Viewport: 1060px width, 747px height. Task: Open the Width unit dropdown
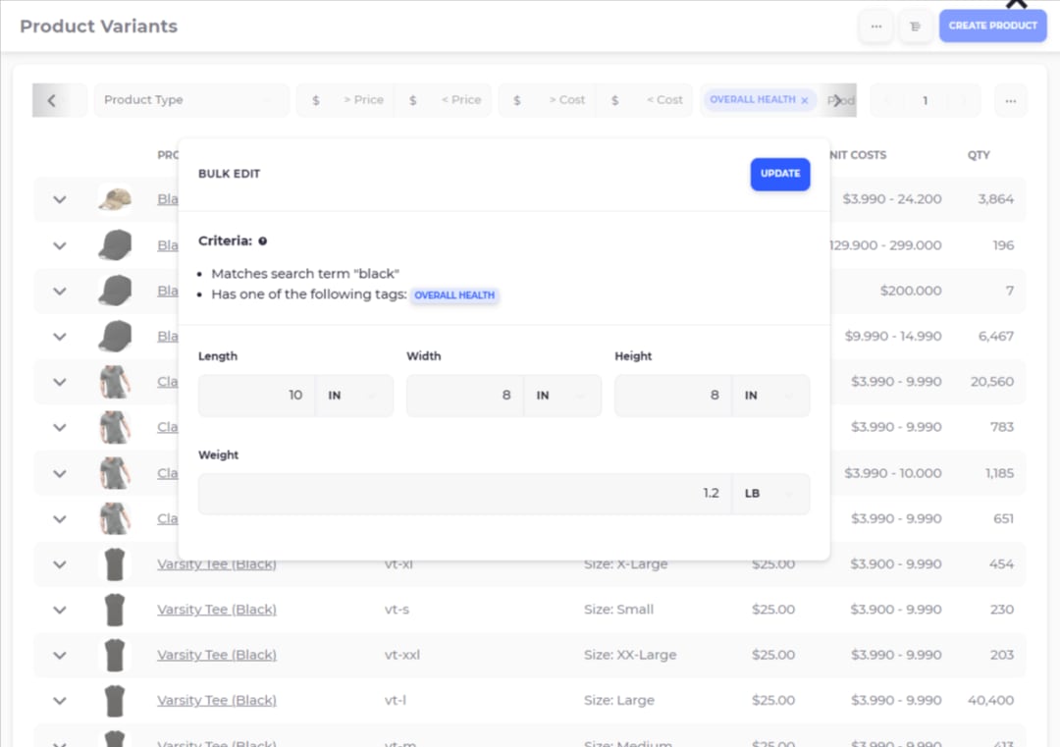click(x=562, y=396)
